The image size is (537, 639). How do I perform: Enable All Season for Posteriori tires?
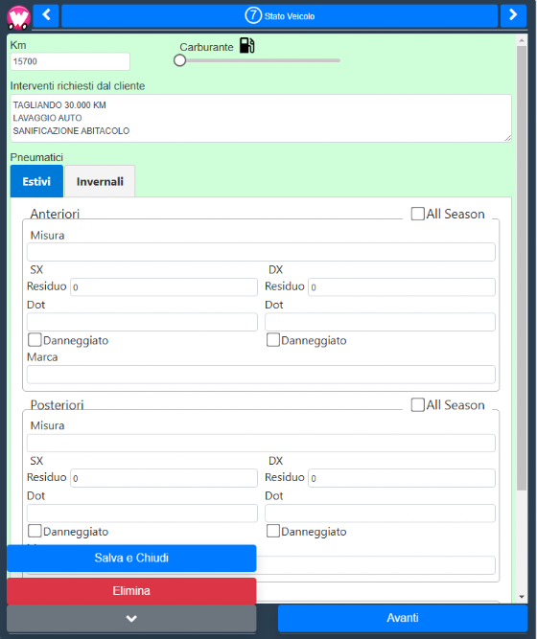point(417,404)
